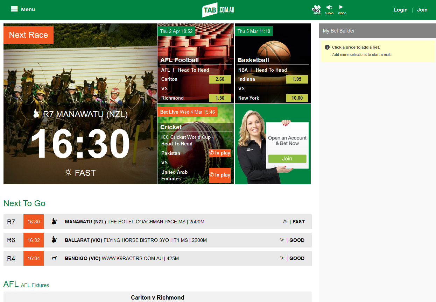Image resolution: width=436 pixels, height=302 pixels.
Task: Select Carlton odds 2.60
Action: tap(220, 79)
